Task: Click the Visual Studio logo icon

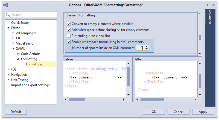Action: [x=6, y=5]
